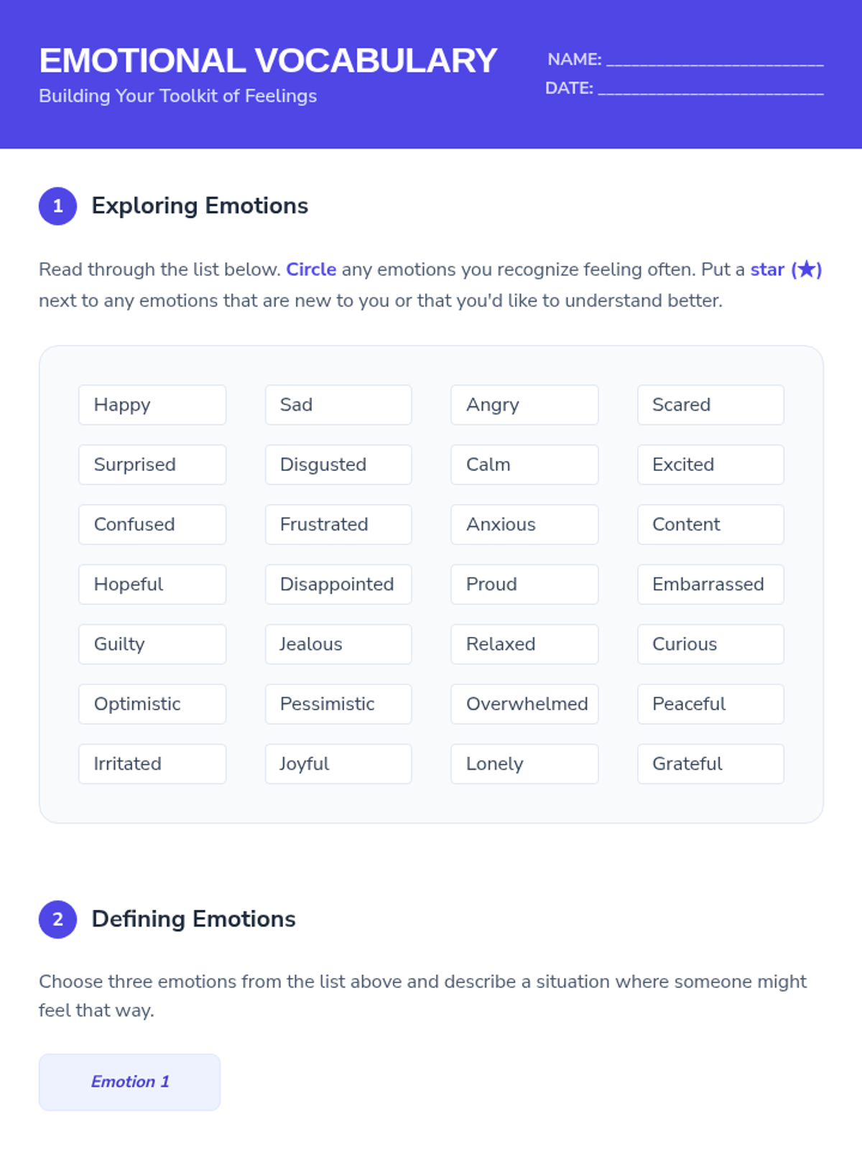Select the Calm emotion box
The height and width of the screenshot is (1149, 862).
524,465
